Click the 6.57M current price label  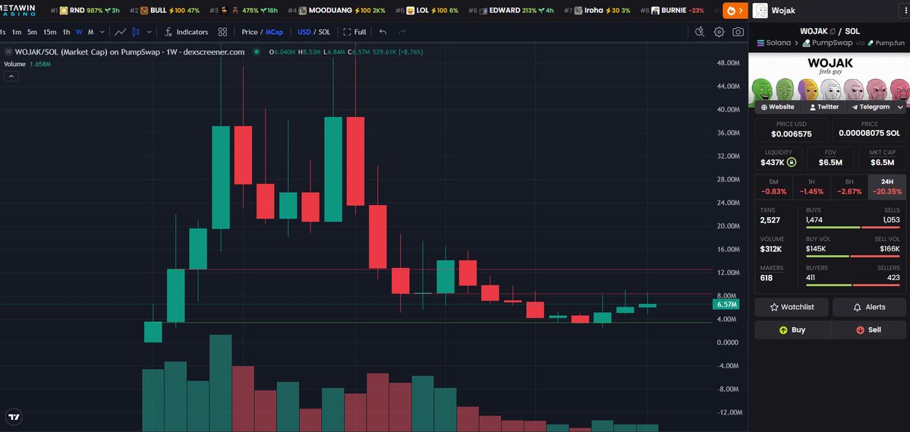726,304
